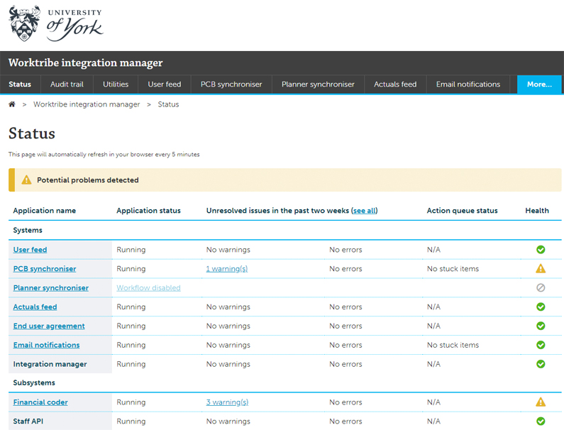Screen dimensions: 564x430
Task: Open the Email notifications navigation tab
Action: (468, 84)
